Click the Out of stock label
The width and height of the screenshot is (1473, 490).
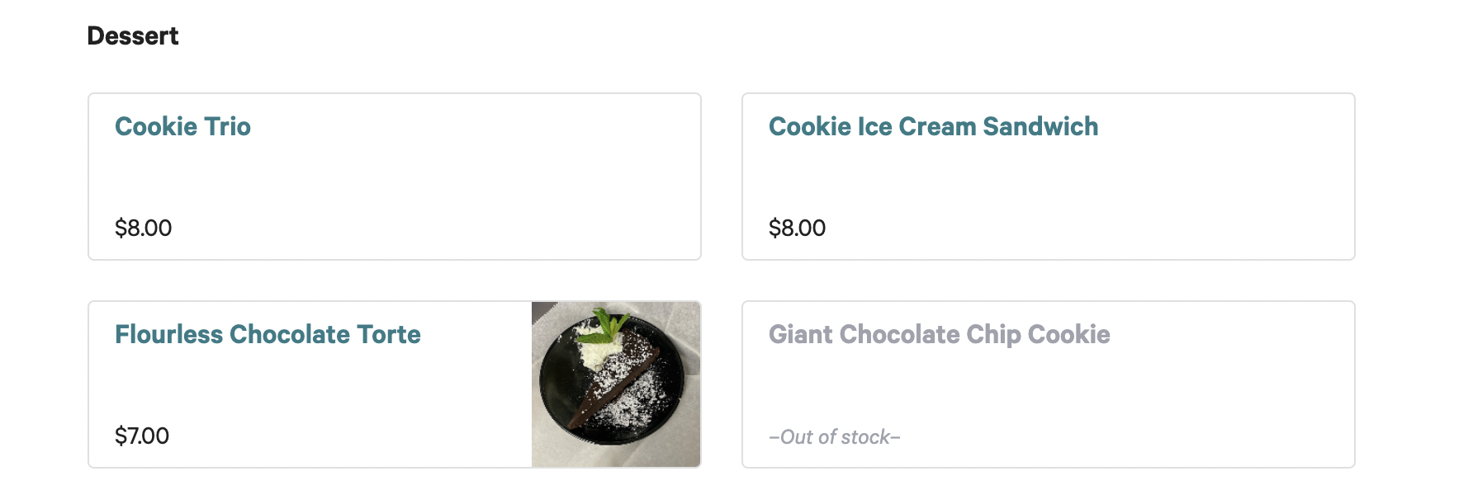(834, 437)
